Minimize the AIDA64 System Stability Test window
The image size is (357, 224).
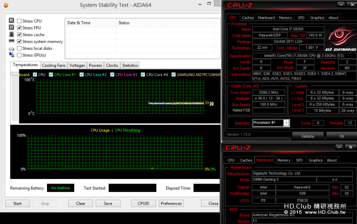(200, 4)
